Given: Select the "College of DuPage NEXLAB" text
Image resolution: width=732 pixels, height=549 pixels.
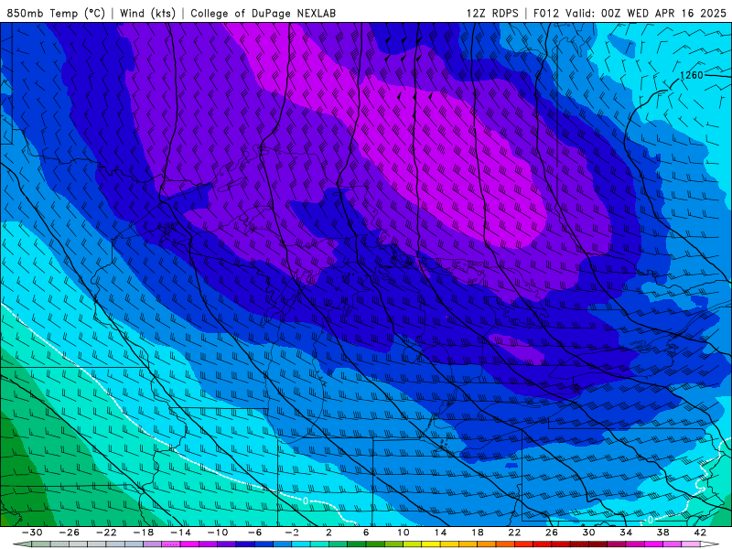Looking at the screenshot, I should [263, 13].
